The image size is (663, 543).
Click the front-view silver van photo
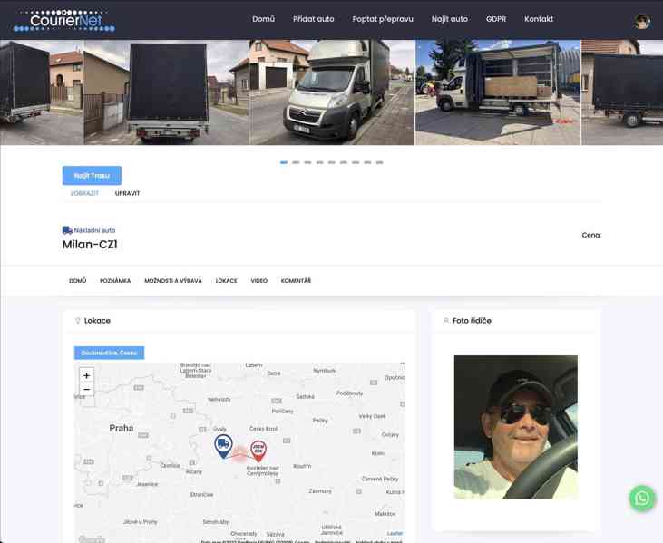[331, 92]
